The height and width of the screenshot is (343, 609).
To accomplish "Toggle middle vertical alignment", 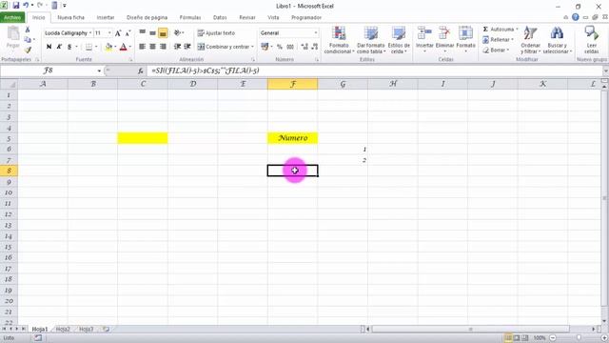I will [152, 33].
